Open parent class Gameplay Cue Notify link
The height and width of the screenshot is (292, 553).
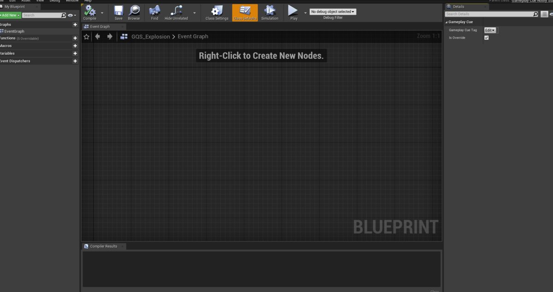(x=532, y=1)
